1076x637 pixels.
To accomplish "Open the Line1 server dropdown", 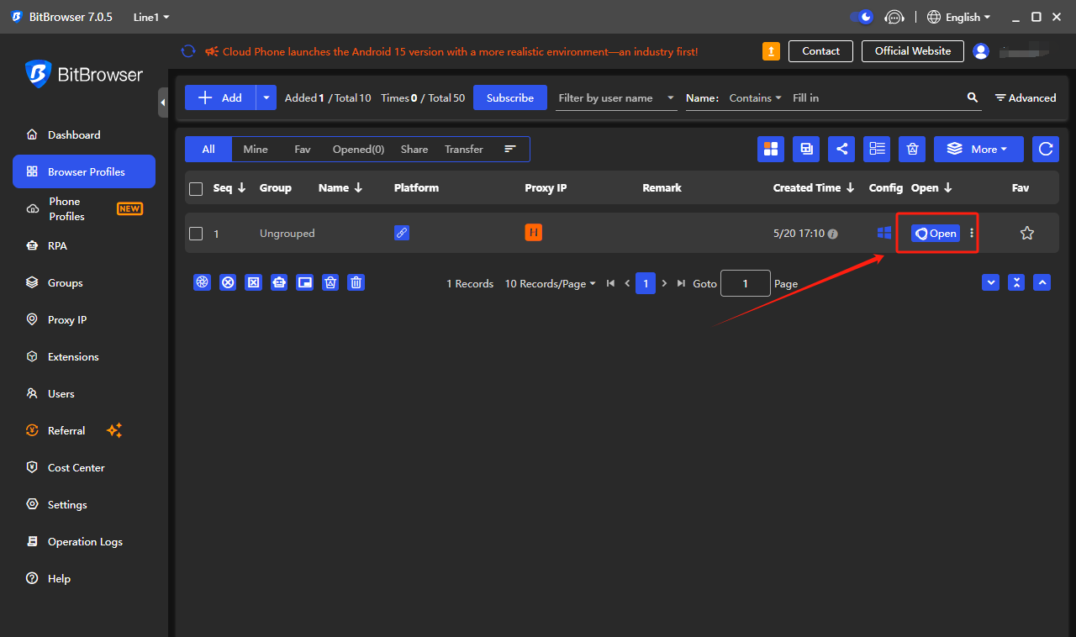I will click(151, 17).
